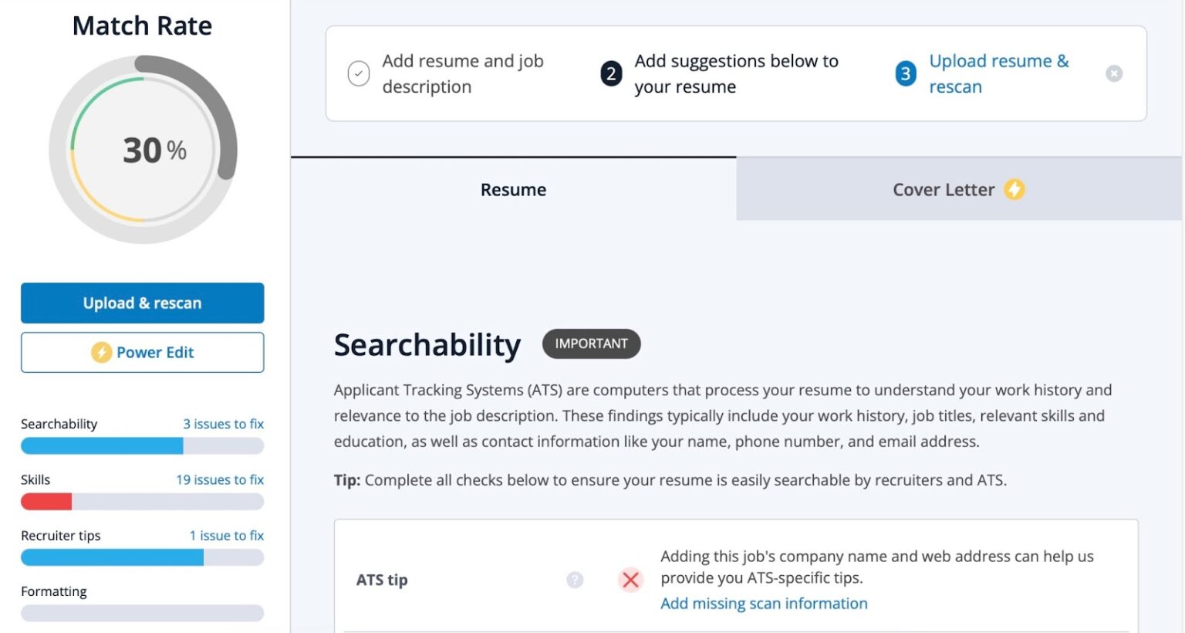Open the Cover Letter tab
The height and width of the screenshot is (633, 1185).
(943, 190)
